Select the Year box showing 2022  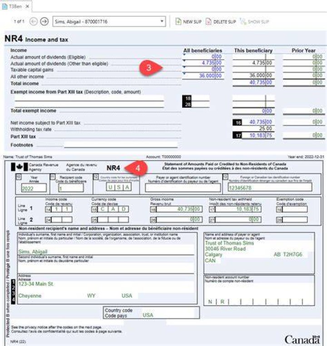pyautogui.click(x=34, y=188)
